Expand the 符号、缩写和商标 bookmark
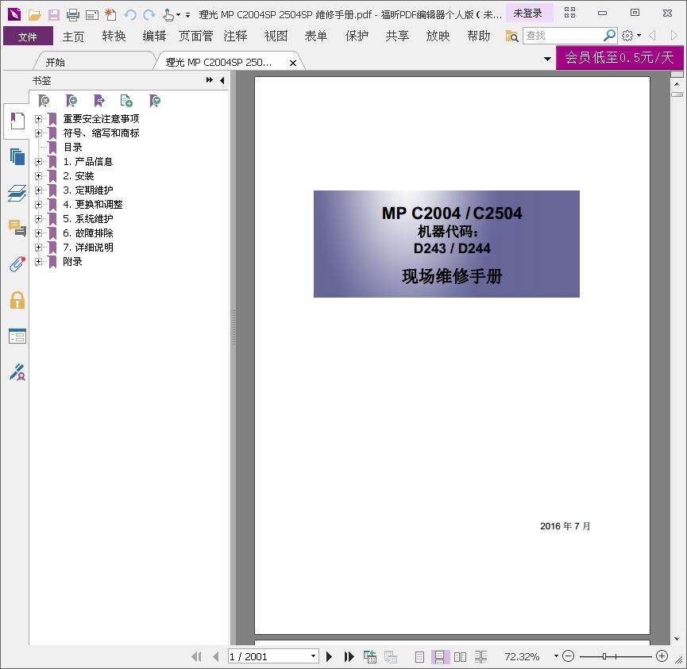 tap(39, 133)
